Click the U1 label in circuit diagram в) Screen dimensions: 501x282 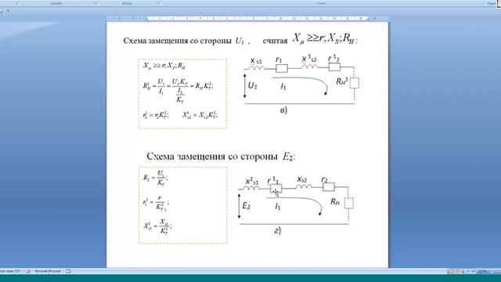252,85
